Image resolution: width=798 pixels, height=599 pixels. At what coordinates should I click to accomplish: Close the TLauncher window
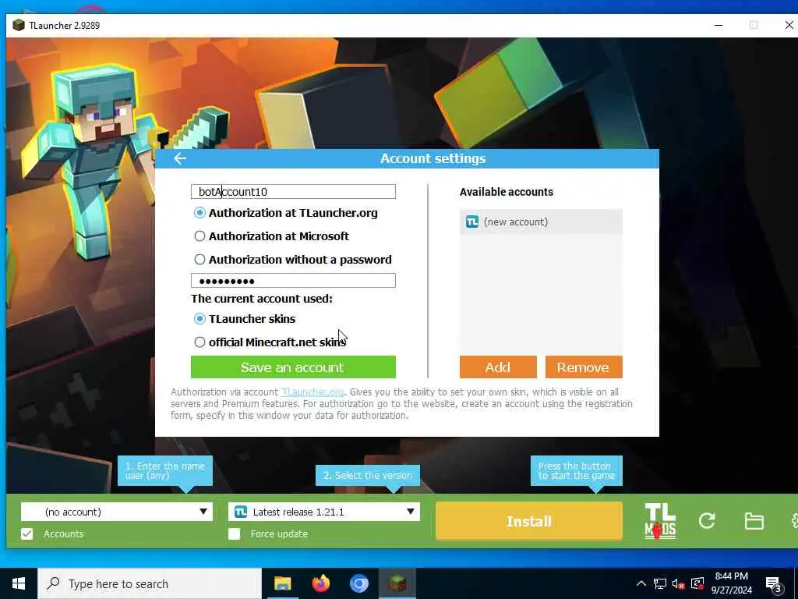pos(789,25)
